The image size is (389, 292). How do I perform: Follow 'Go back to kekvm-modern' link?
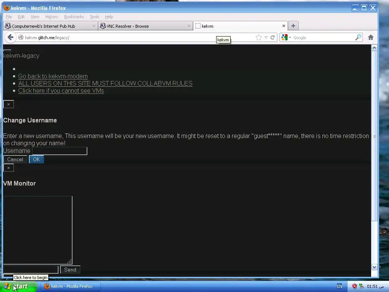[x=53, y=76]
